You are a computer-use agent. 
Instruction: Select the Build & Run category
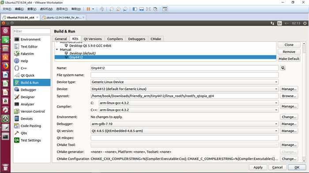point(32,83)
